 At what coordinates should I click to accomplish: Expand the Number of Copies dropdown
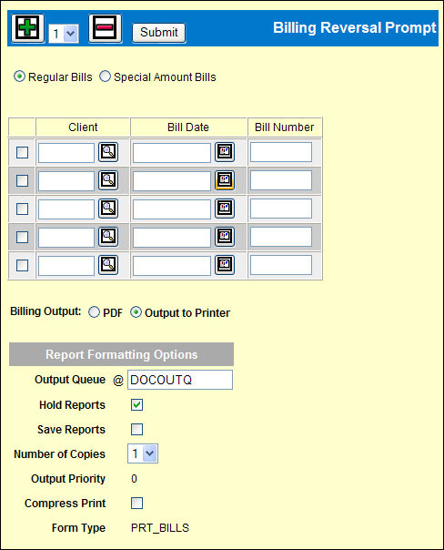[x=143, y=453]
